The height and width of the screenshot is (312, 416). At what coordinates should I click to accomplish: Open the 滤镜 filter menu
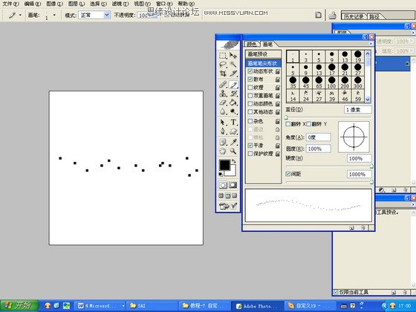tap(120, 4)
